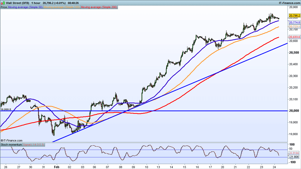Click date 24 on the time axis
This screenshot has height=169, width=301.
tap(275, 167)
